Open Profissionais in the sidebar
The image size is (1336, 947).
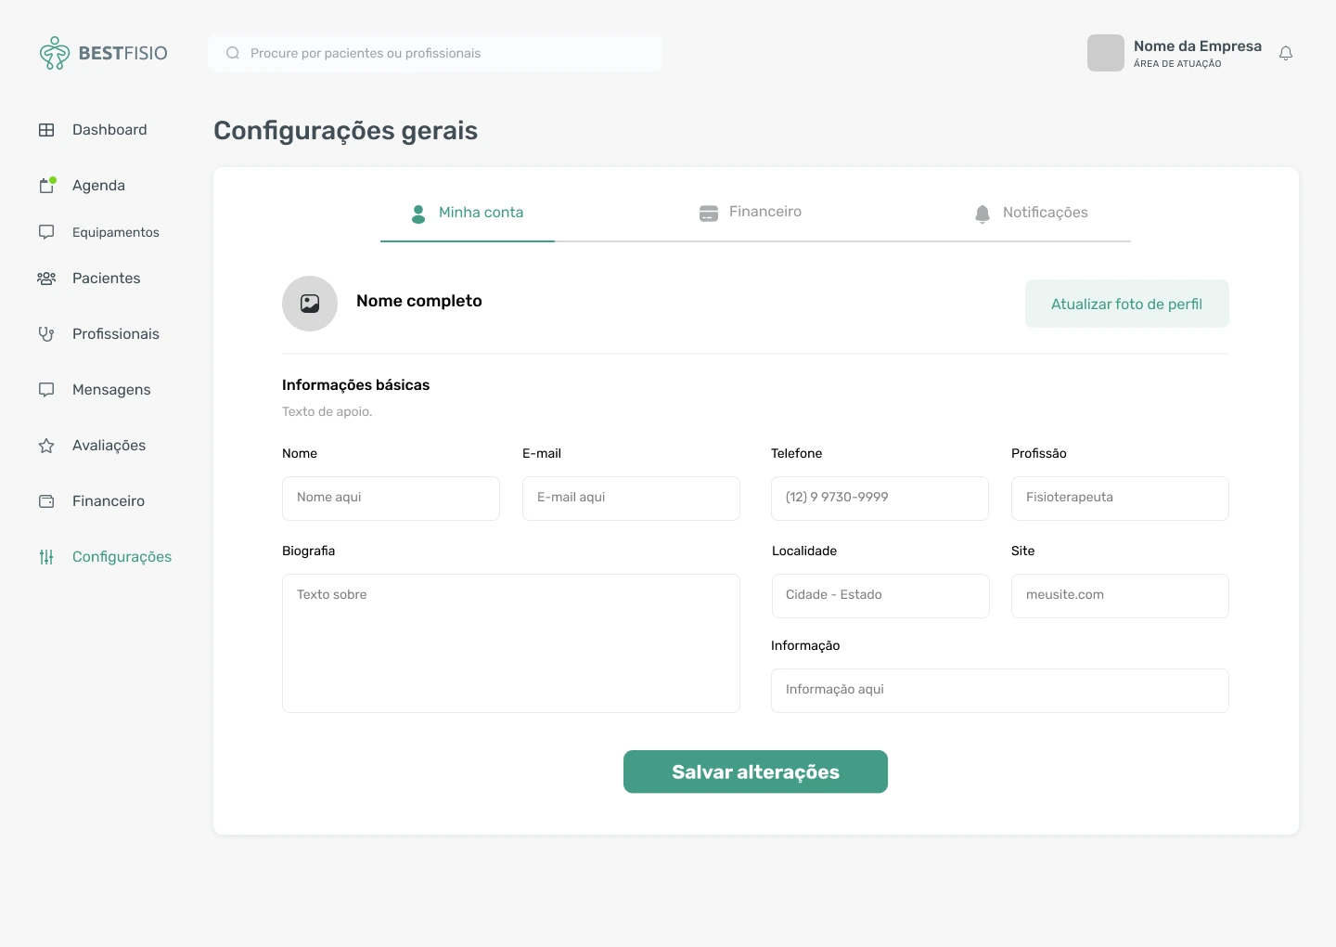(x=116, y=334)
